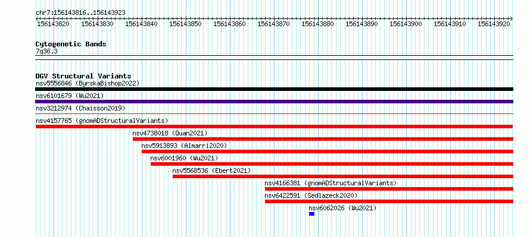The image size is (530, 237).
Task: Open nsv6422591 (Sedlazeck2020) label
Action: pos(311,195)
